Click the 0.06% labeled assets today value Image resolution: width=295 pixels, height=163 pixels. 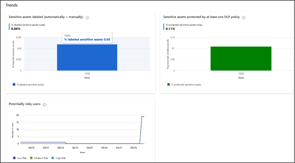16,29
